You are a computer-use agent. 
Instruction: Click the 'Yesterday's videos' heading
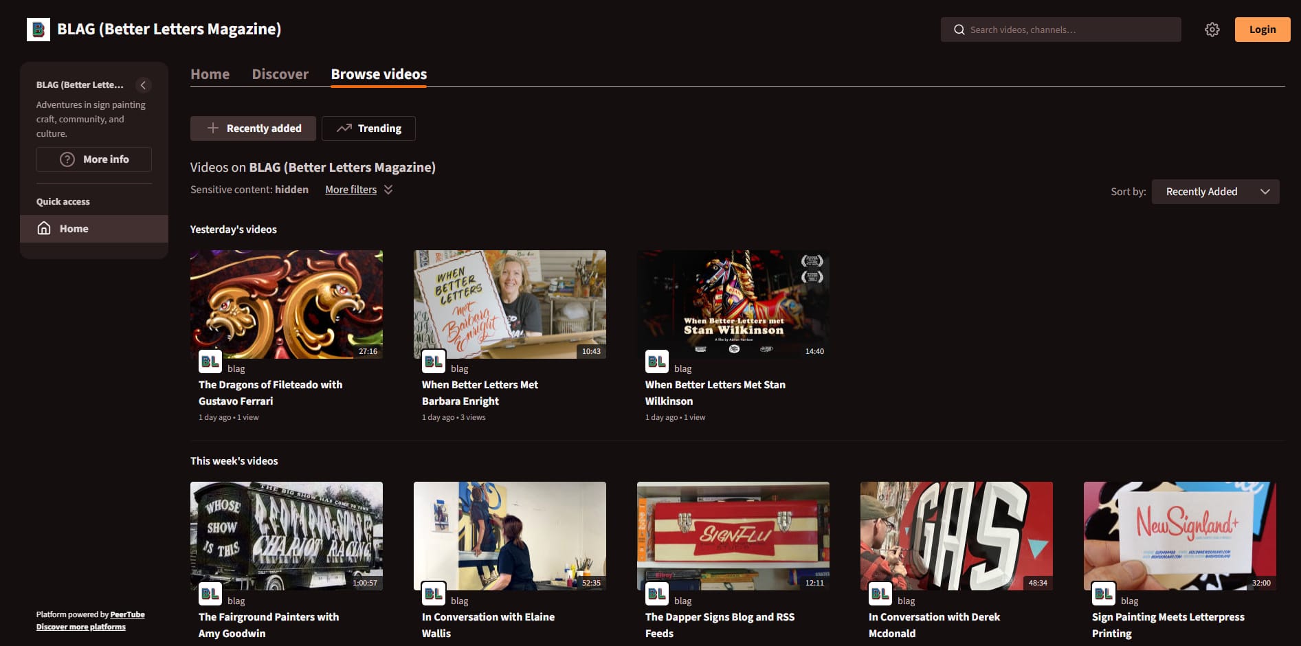tap(234, 230)
